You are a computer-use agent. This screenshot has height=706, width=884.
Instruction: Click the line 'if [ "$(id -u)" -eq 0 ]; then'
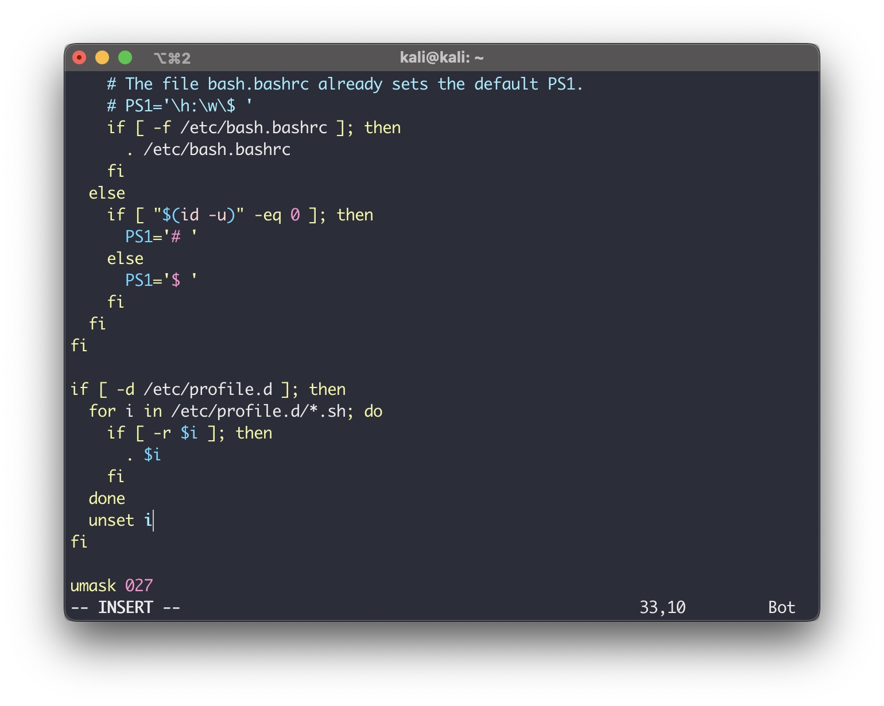[240, 215]
